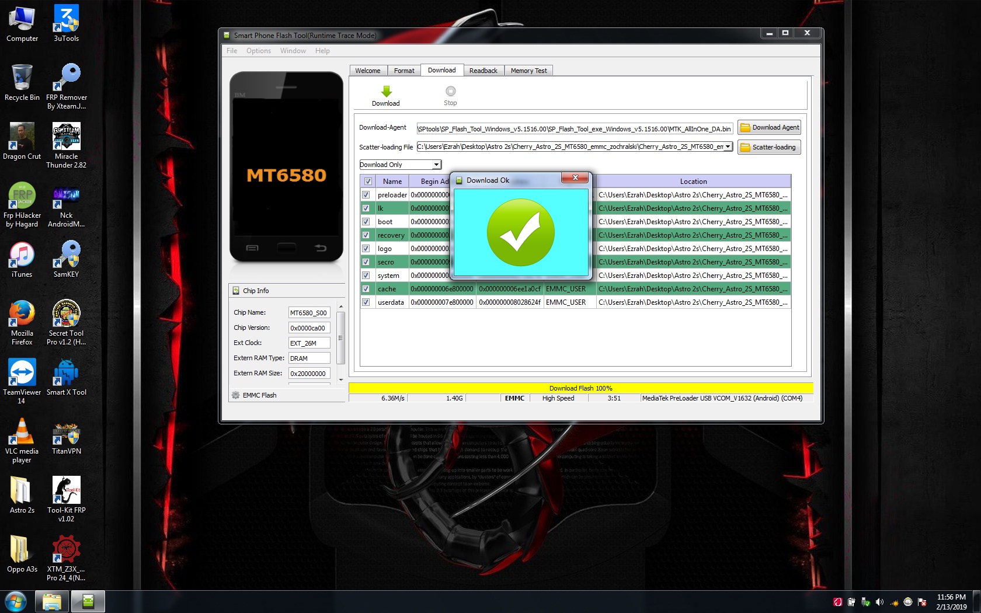Select the iTunes desktop icon
981x613 pixels.
22,259
